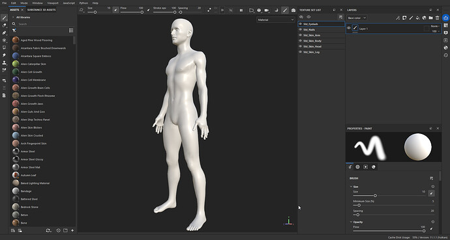Add a paint layer in Layers panel
The width and height of the screenshot is (450, 240).
411,18
